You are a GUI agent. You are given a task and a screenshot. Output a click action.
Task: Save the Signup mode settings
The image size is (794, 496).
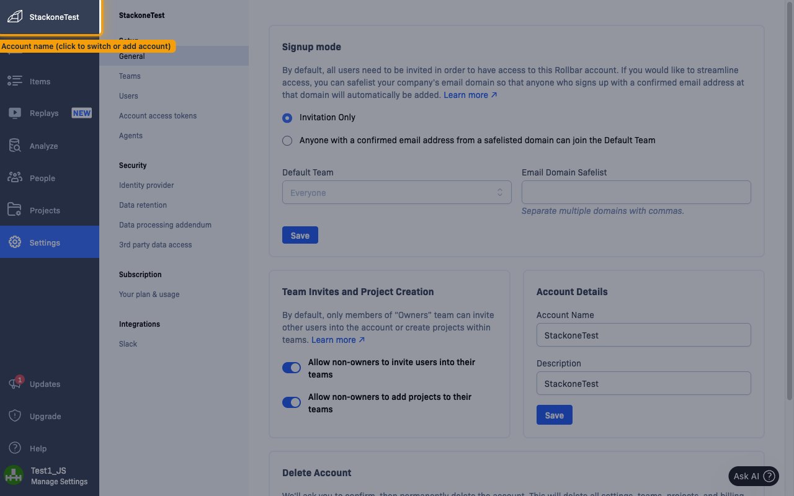tap(300, 235)
